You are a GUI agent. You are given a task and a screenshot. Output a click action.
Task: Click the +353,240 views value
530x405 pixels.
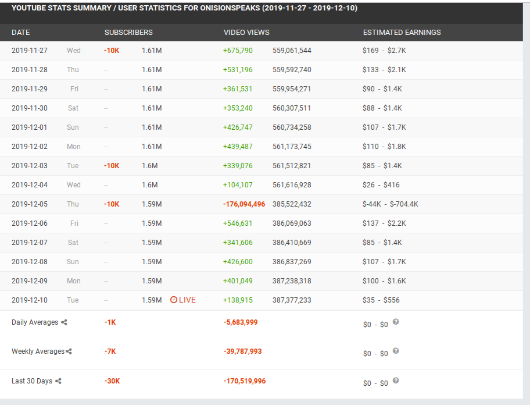(238, 108)
